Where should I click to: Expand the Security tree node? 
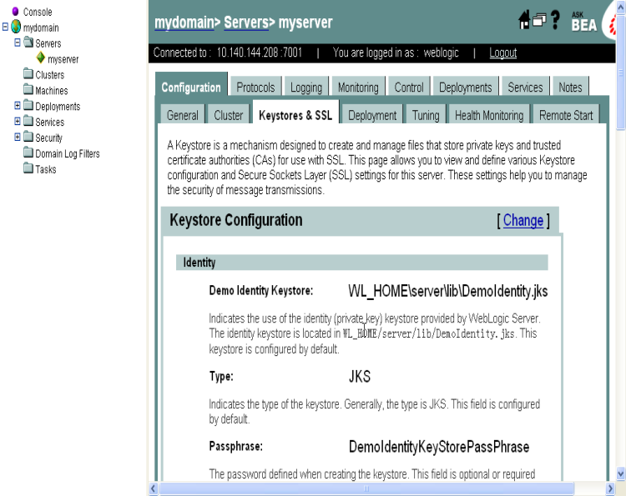[18, 138]
